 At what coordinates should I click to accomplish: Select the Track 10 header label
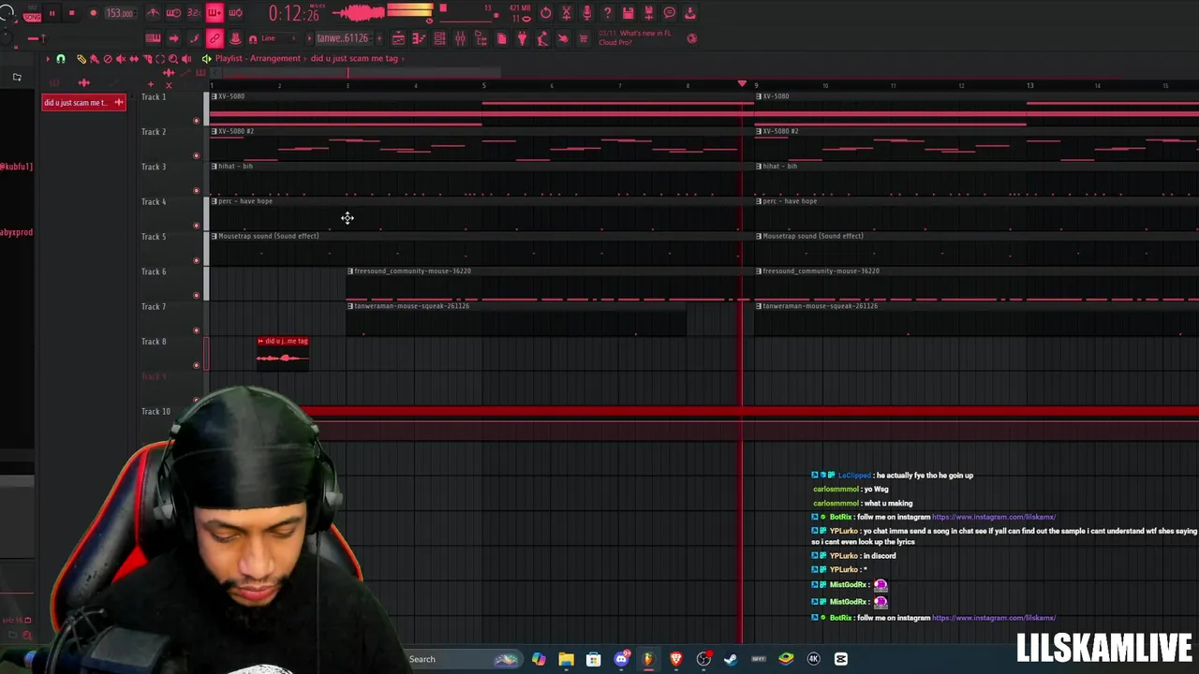[155, 412]
